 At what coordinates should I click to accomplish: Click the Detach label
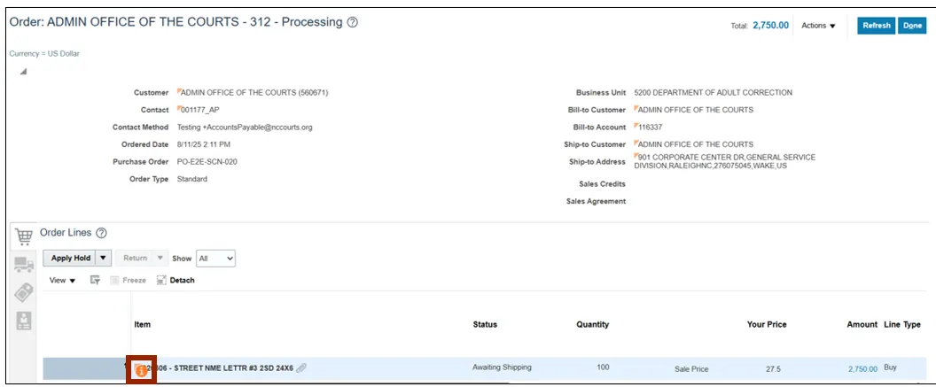pyautogui.click(x=182, y=280)
